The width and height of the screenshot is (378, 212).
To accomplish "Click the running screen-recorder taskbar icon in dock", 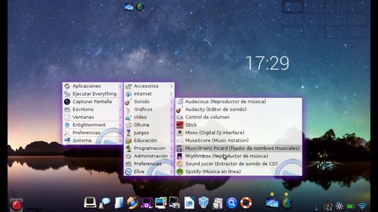I will [x=272, y=203].
